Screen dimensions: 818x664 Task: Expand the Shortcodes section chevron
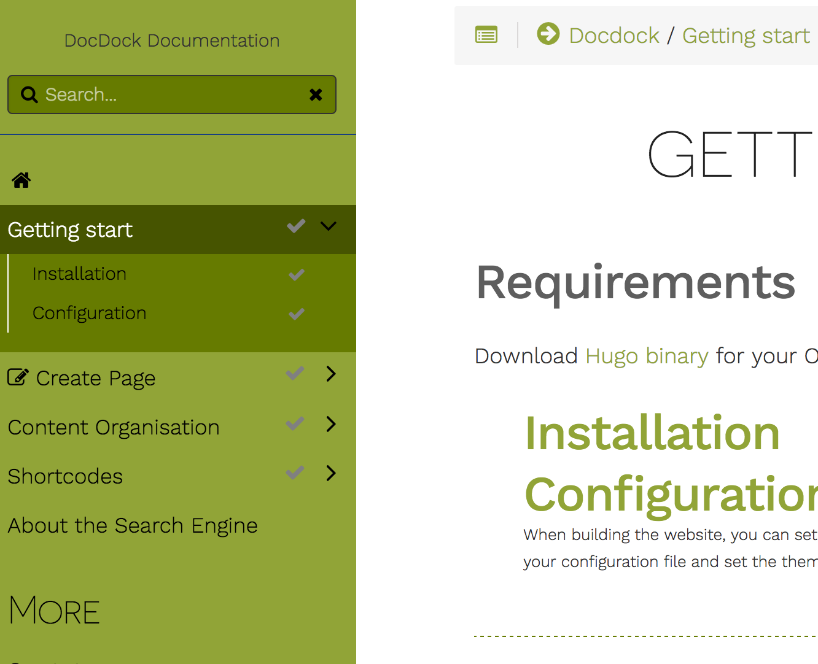(330, 473)
